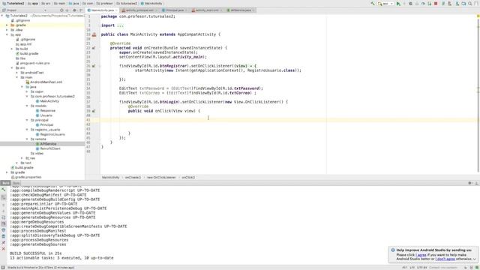
Task: Expand the .idea folder in project tree
Action: point(7,30)
